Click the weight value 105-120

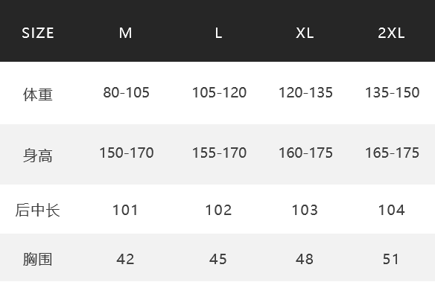(x=219, y=92)
